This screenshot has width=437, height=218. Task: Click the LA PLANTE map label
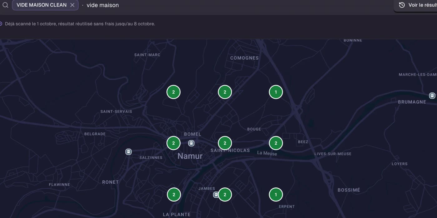(x=177, y=215)
